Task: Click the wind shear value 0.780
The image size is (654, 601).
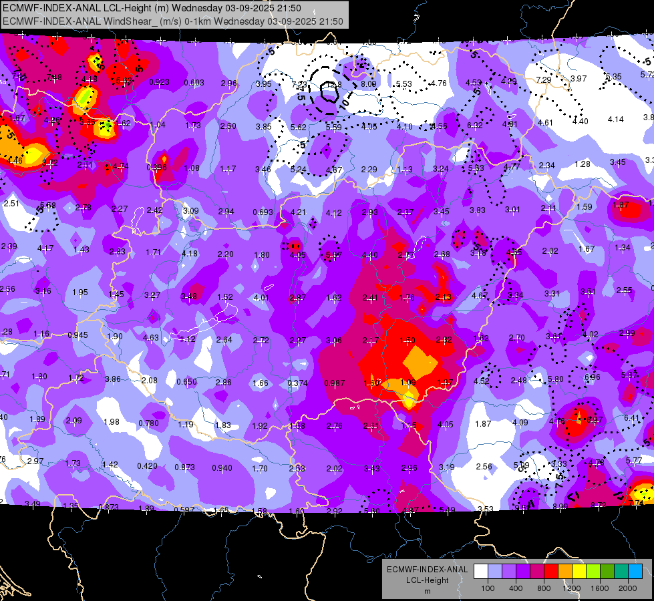Action: [148, 423]
